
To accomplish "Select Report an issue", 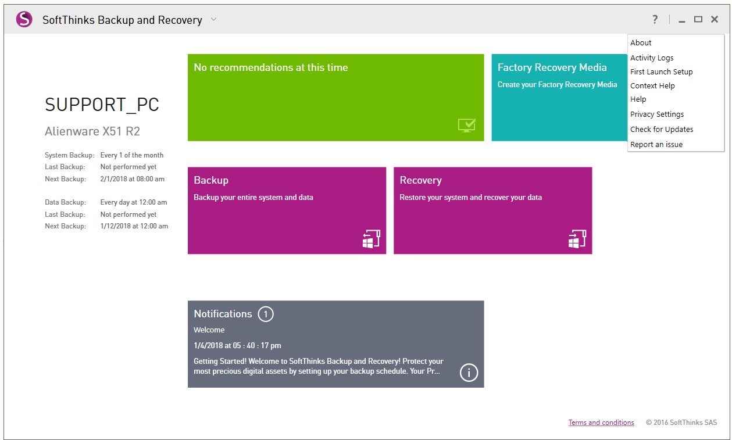I will pos(676,144).
